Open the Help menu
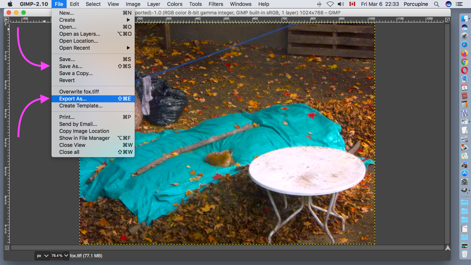This screenshot has width=471, height=265. (263, 4)
